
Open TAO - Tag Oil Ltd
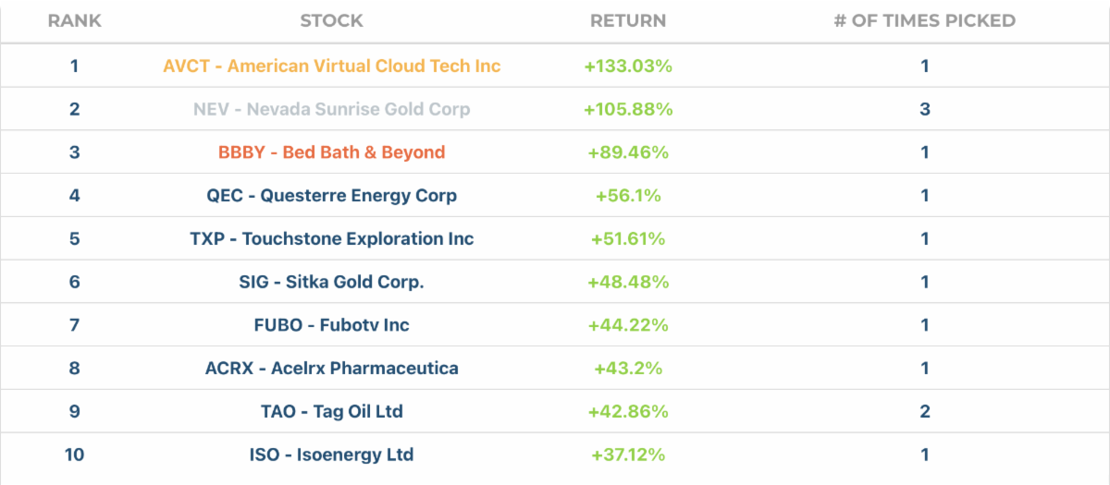(x=332, y=411)
